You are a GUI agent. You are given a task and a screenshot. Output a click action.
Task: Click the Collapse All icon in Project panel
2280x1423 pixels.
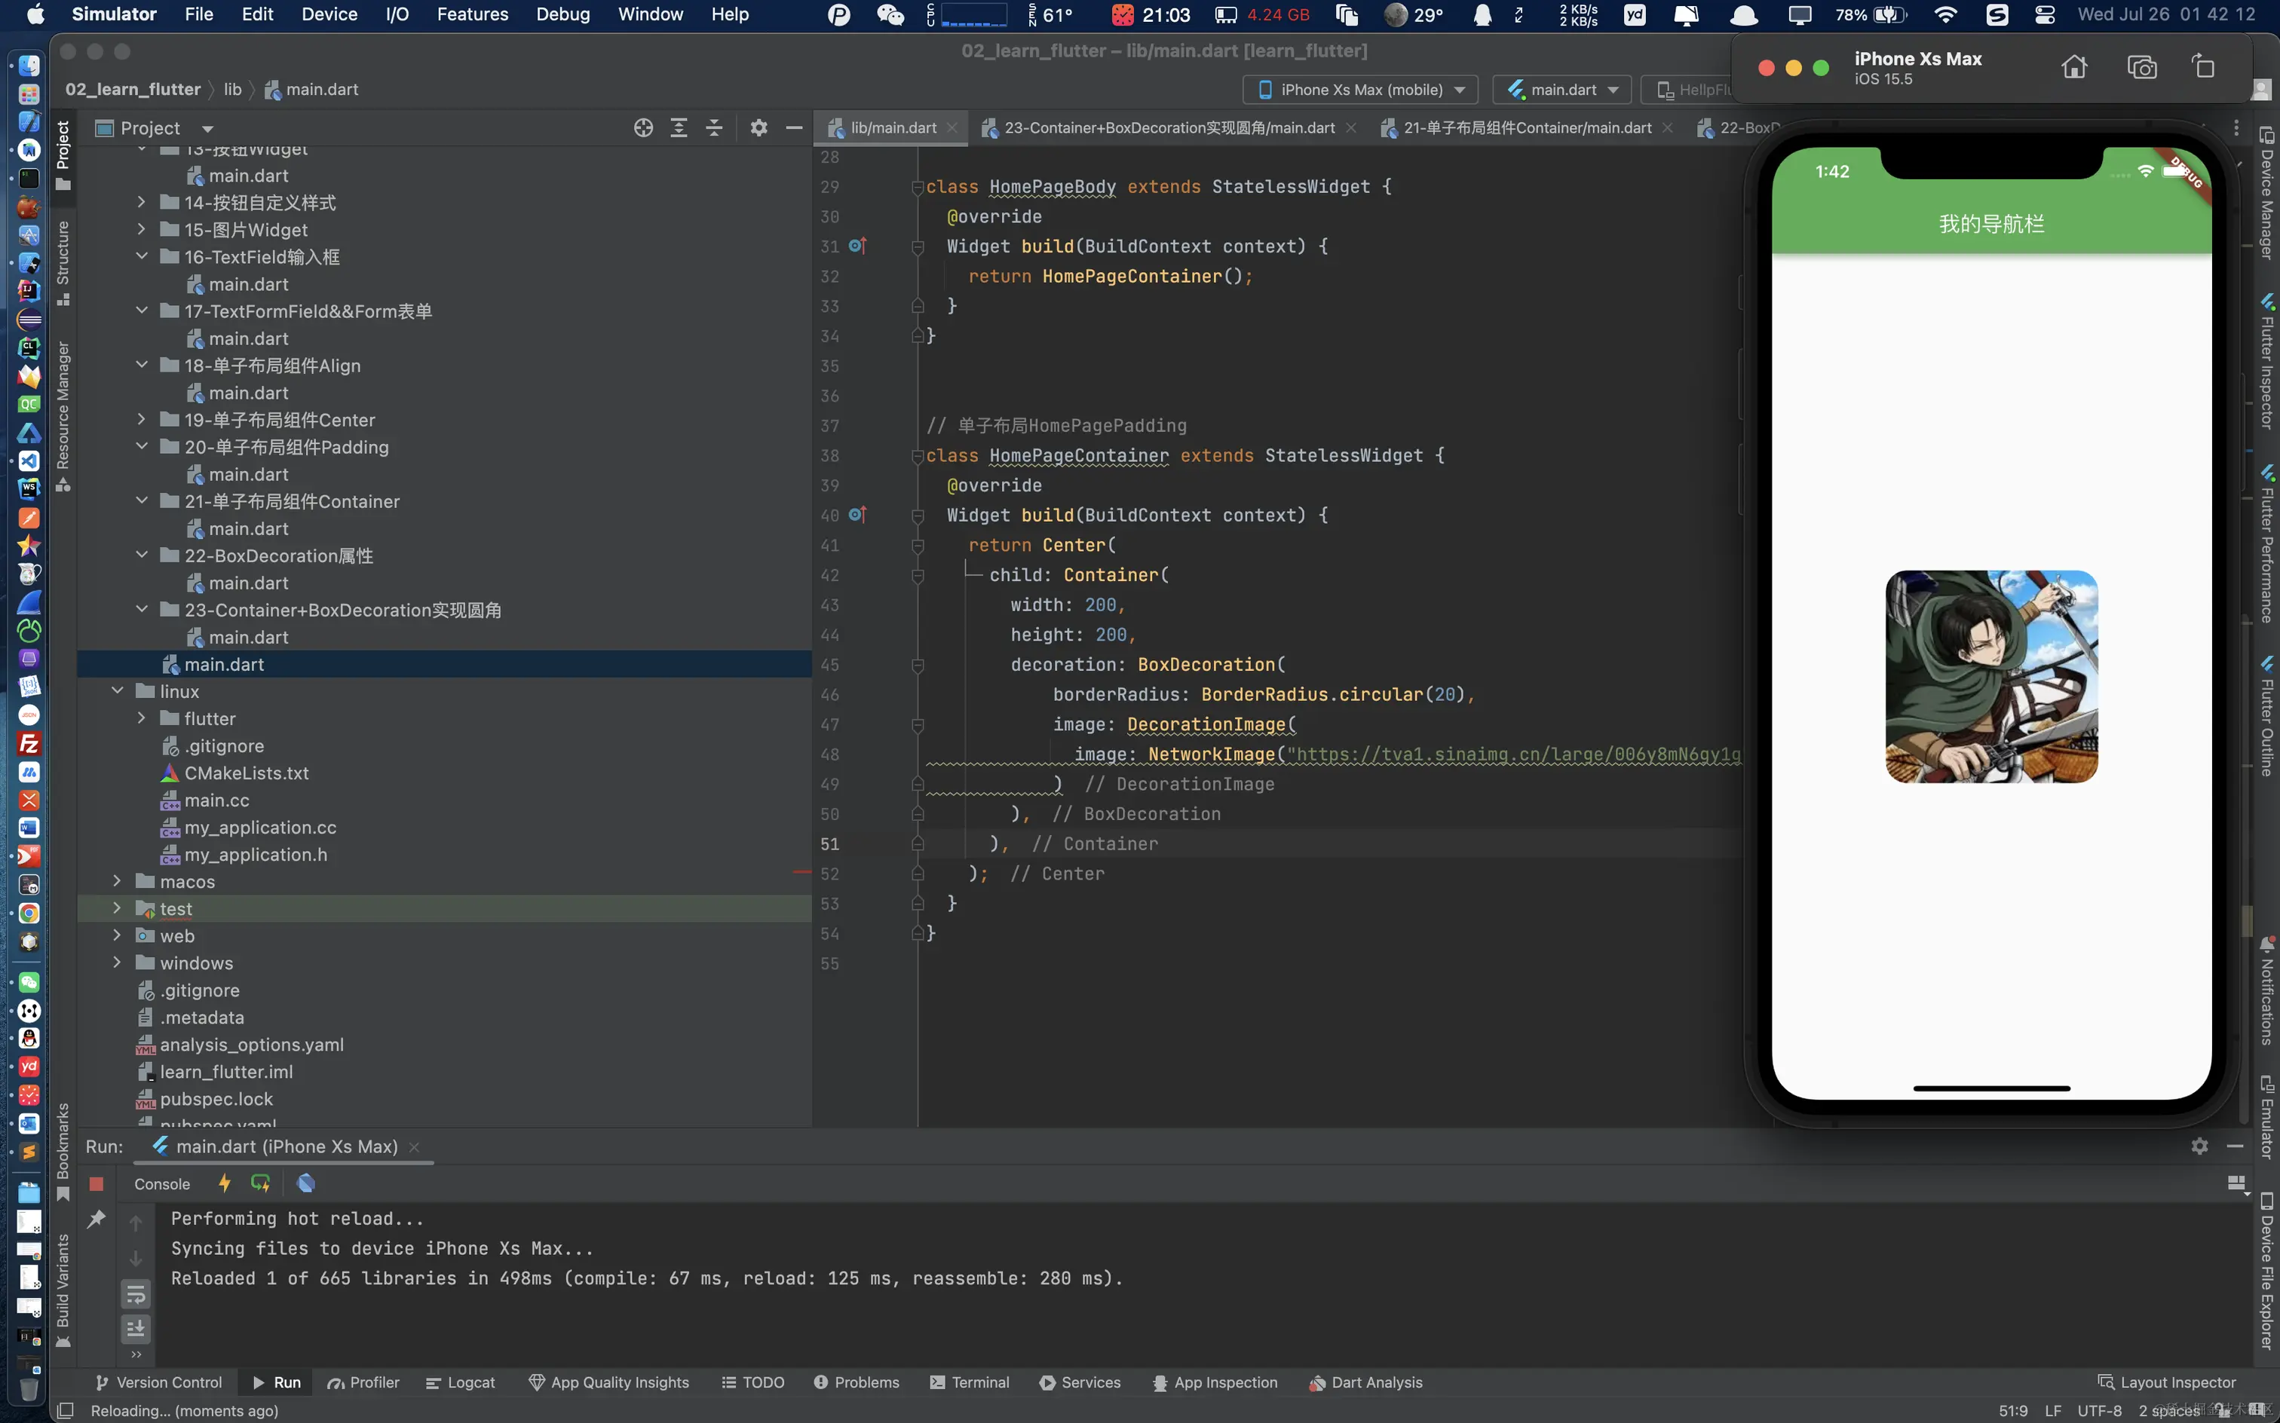pos(715,128)
